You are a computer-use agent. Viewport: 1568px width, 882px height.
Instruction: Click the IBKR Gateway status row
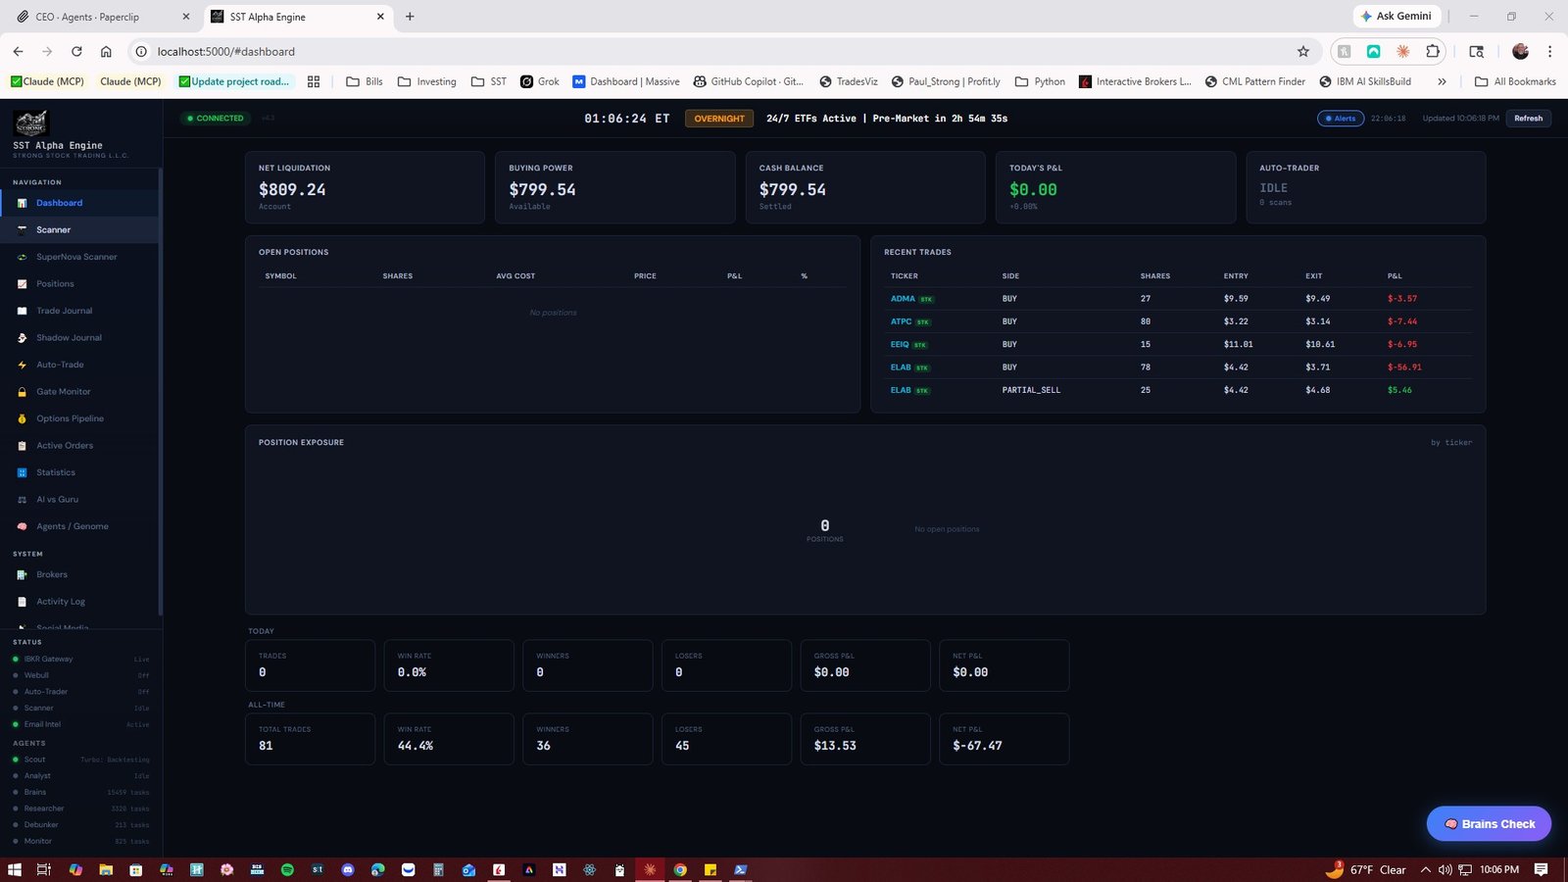81,659
